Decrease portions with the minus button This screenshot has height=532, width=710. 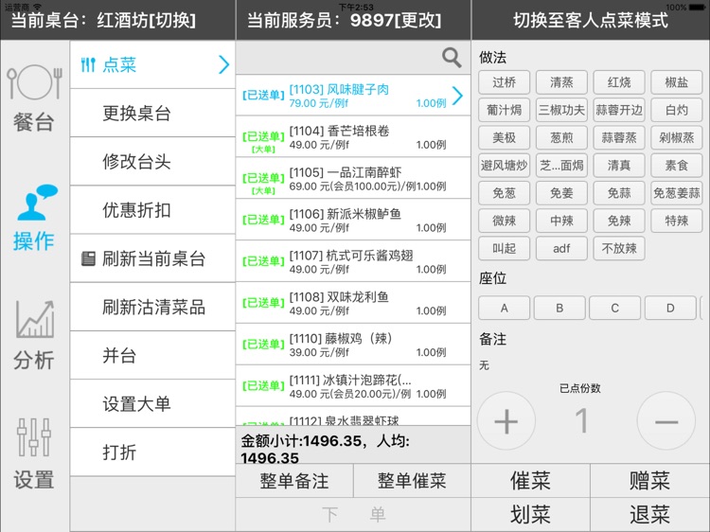click(666, 421)
